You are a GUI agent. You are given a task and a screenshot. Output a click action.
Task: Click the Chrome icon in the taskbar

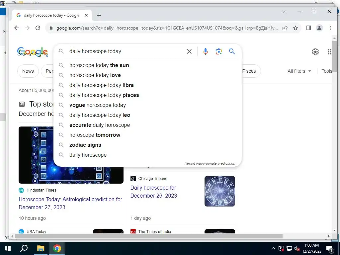click(x=57, y=248)
